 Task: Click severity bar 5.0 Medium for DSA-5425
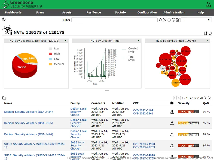click(188, 123)
